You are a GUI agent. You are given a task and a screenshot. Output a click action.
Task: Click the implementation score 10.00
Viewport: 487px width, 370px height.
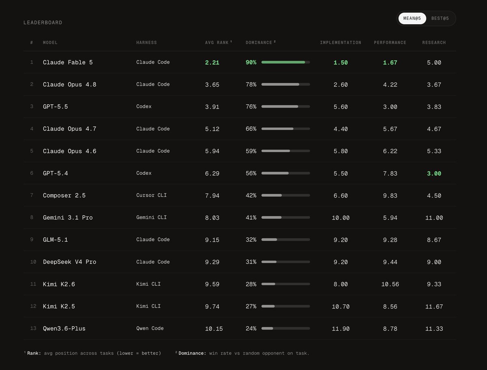point(340,217)
